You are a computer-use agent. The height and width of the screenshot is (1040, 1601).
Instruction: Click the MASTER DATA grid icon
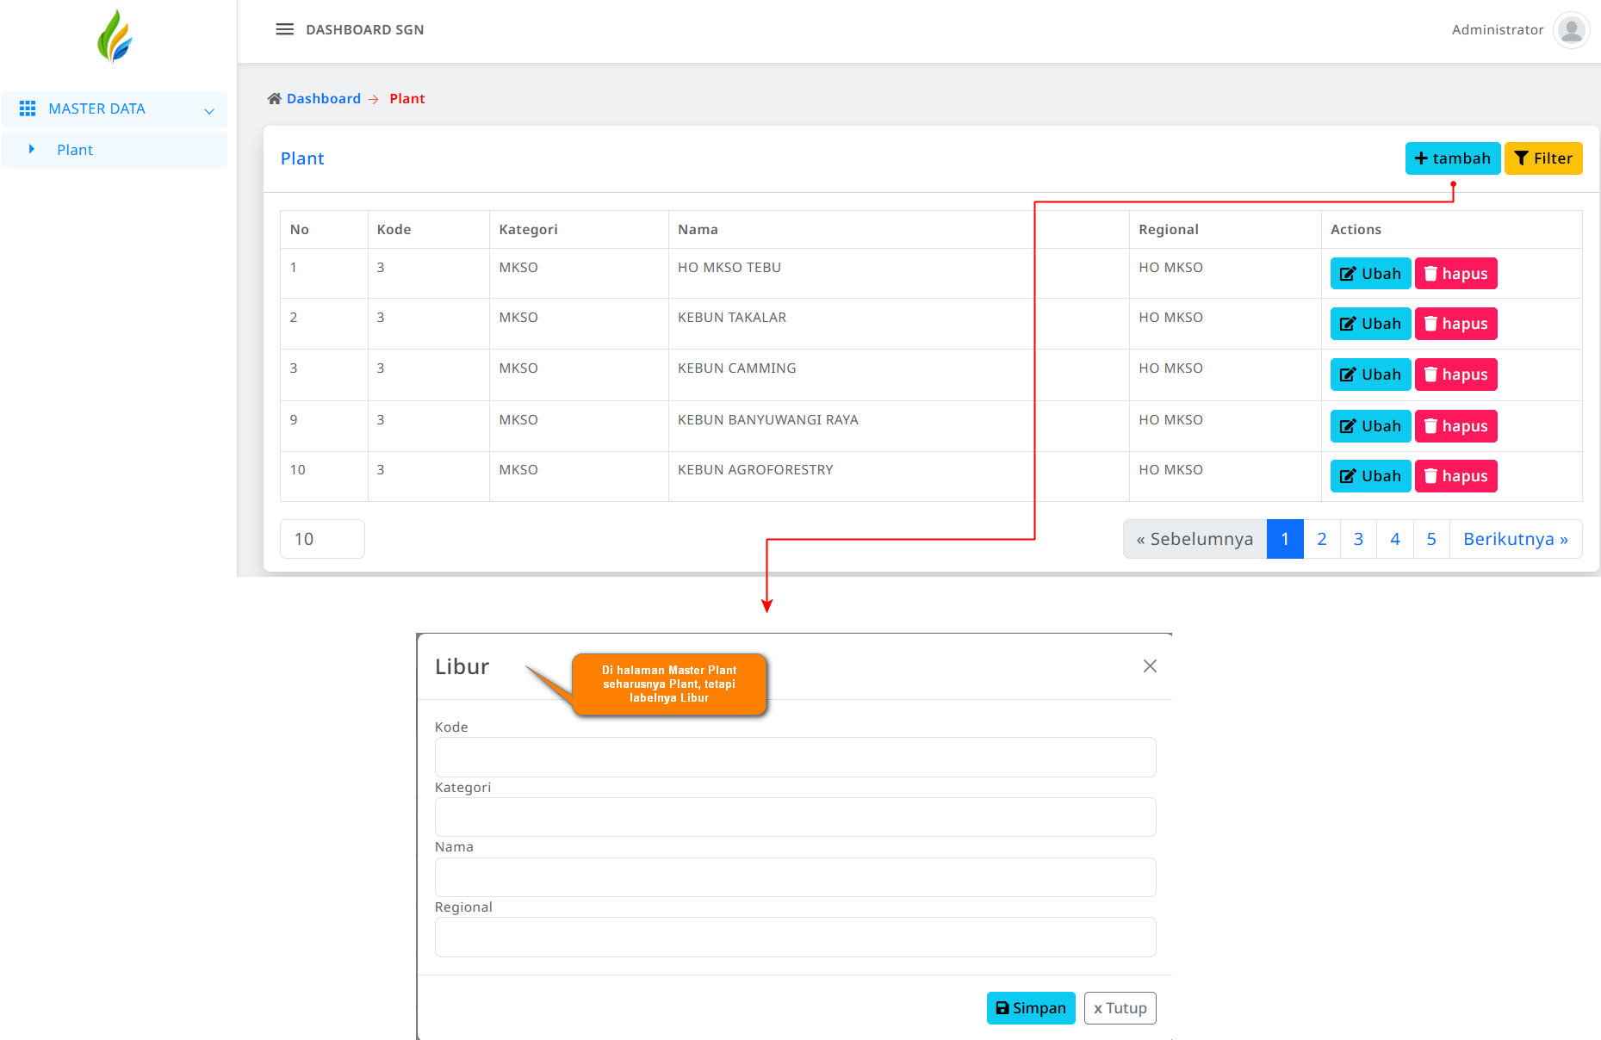[x=28, y=108]
